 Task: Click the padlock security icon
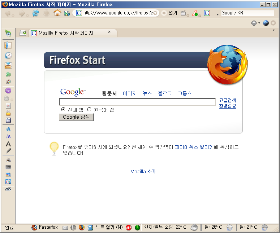pos(8,113)
